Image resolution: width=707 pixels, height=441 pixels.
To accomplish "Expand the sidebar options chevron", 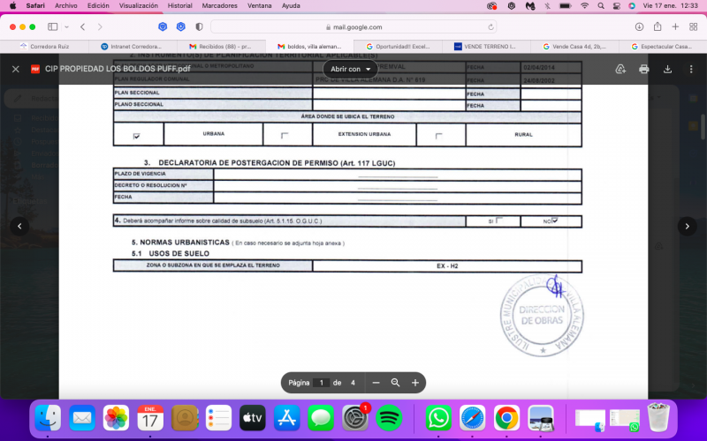I will point(67,27).
